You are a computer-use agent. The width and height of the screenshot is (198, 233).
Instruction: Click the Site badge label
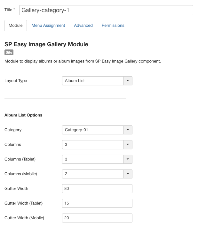(9, 52)
